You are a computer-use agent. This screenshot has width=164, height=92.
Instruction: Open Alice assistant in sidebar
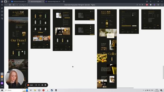pyautogui.click(x=2, y=83)
